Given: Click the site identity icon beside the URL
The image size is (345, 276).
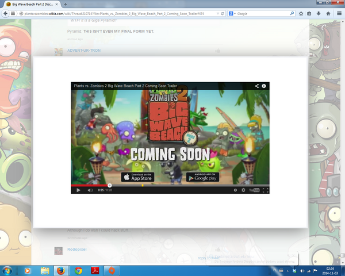Looking at the screenshot, I should tap(21, 14).
